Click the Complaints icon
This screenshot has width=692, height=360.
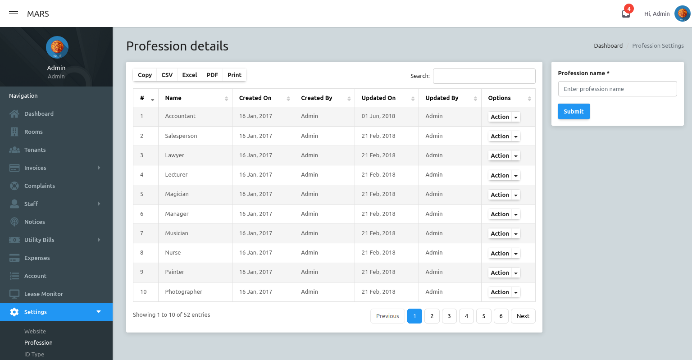pyautogui.click(x=14, y=186)
